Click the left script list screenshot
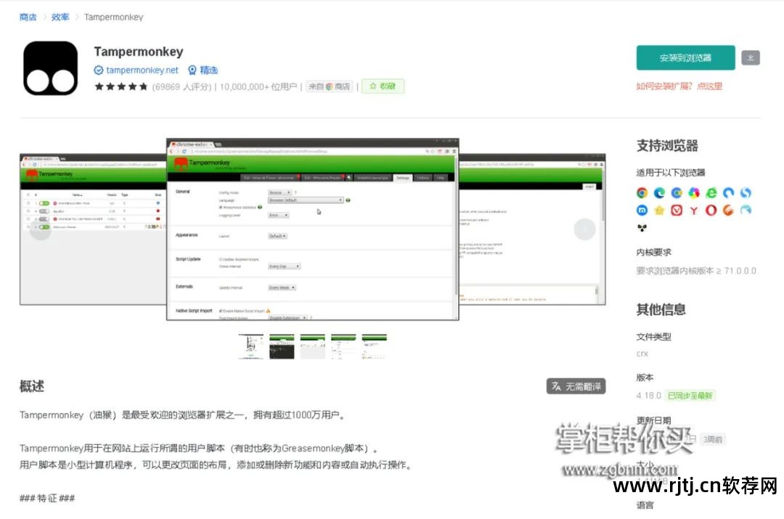Image resolution: width=784 pixels, height=519 pixels. click(x=93, y=229)
